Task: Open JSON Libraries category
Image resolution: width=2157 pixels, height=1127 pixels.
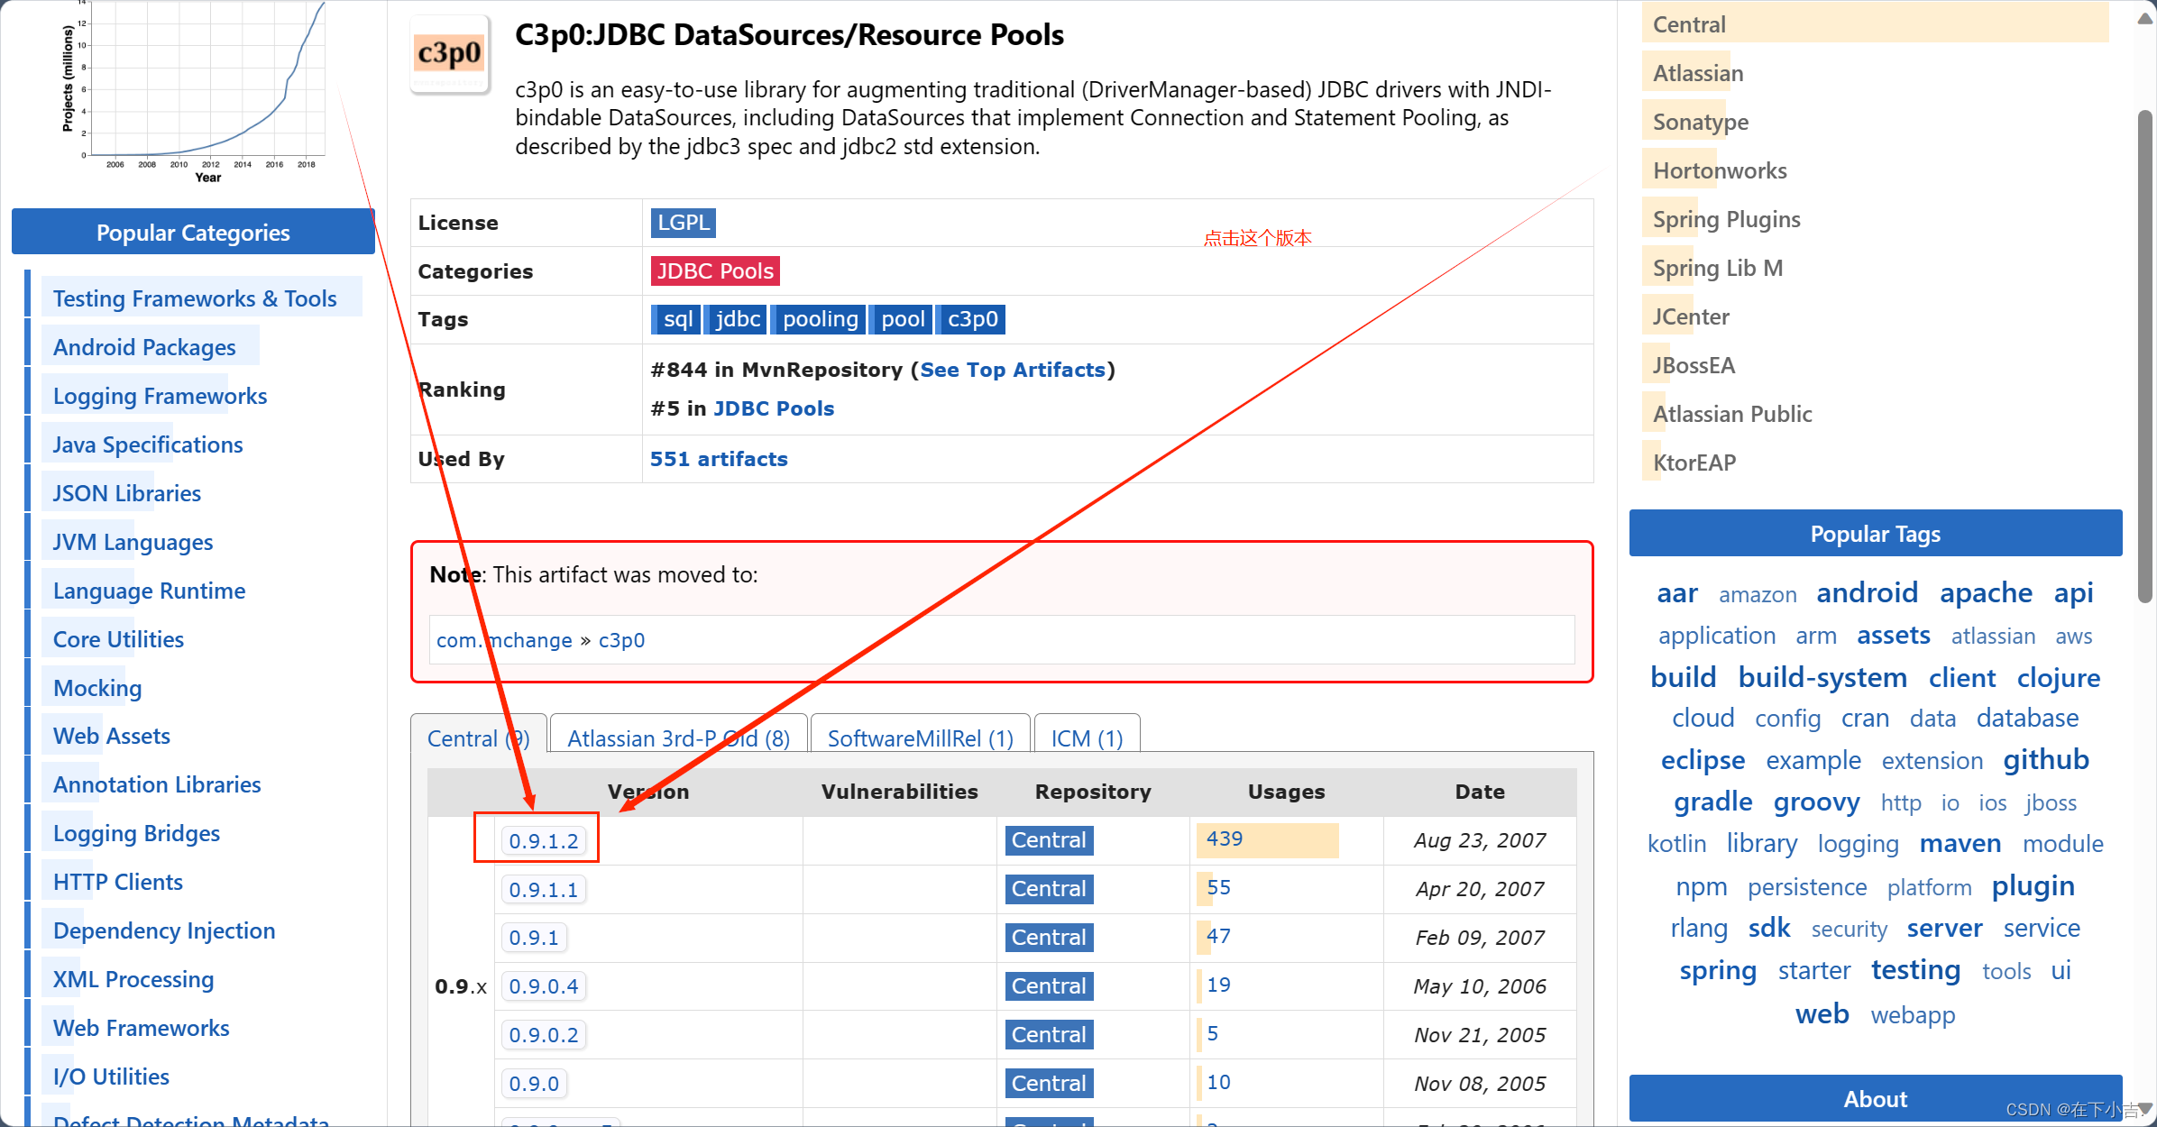Action: pos(126,493)
